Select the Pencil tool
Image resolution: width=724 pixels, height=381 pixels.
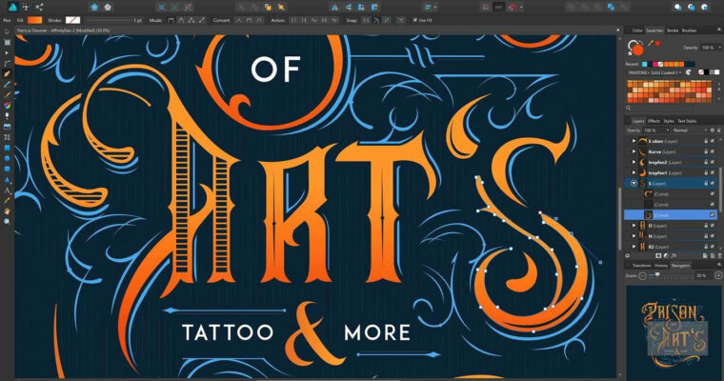coord(7,84)
